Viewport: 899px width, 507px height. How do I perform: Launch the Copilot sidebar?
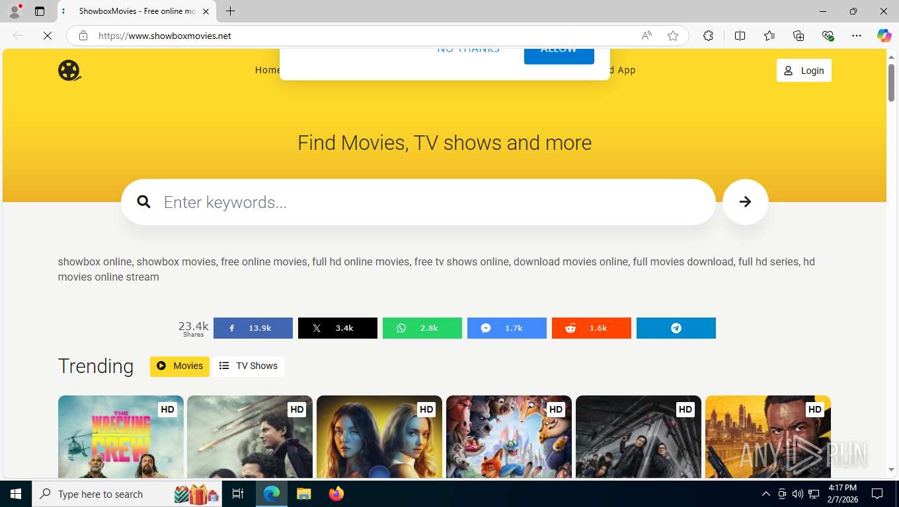click(x=884, y=36)
